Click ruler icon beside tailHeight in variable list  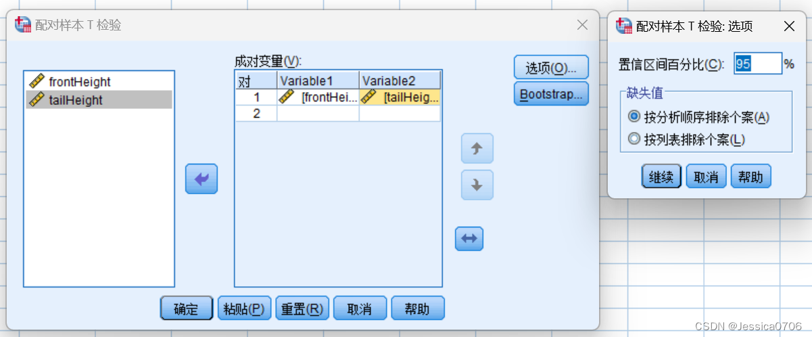(x=37, y=100)
